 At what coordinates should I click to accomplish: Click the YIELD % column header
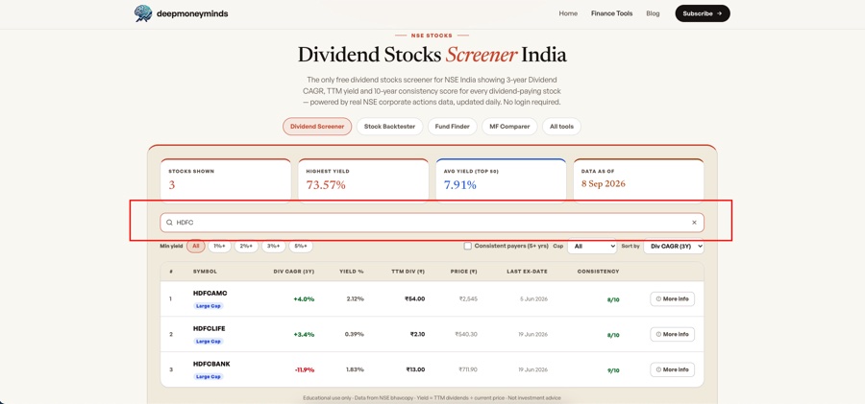[352, 272]
